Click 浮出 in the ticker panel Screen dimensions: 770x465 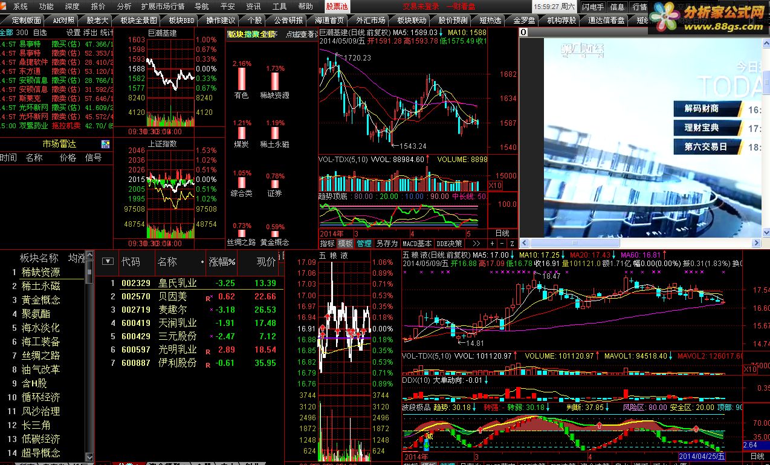[90, 32]
